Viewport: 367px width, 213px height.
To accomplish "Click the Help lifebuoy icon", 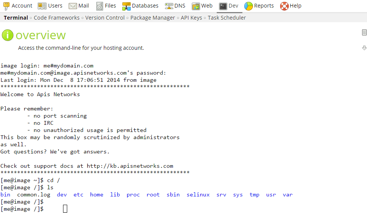I will pyautogui.click(x=284, y=6).
